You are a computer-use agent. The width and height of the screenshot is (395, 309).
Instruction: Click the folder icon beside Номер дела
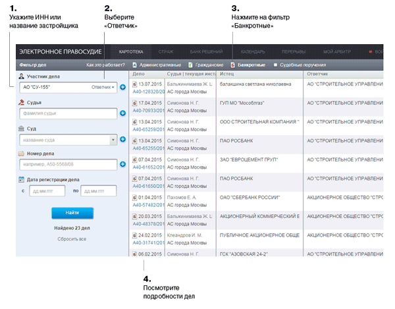tap(22, 154)
